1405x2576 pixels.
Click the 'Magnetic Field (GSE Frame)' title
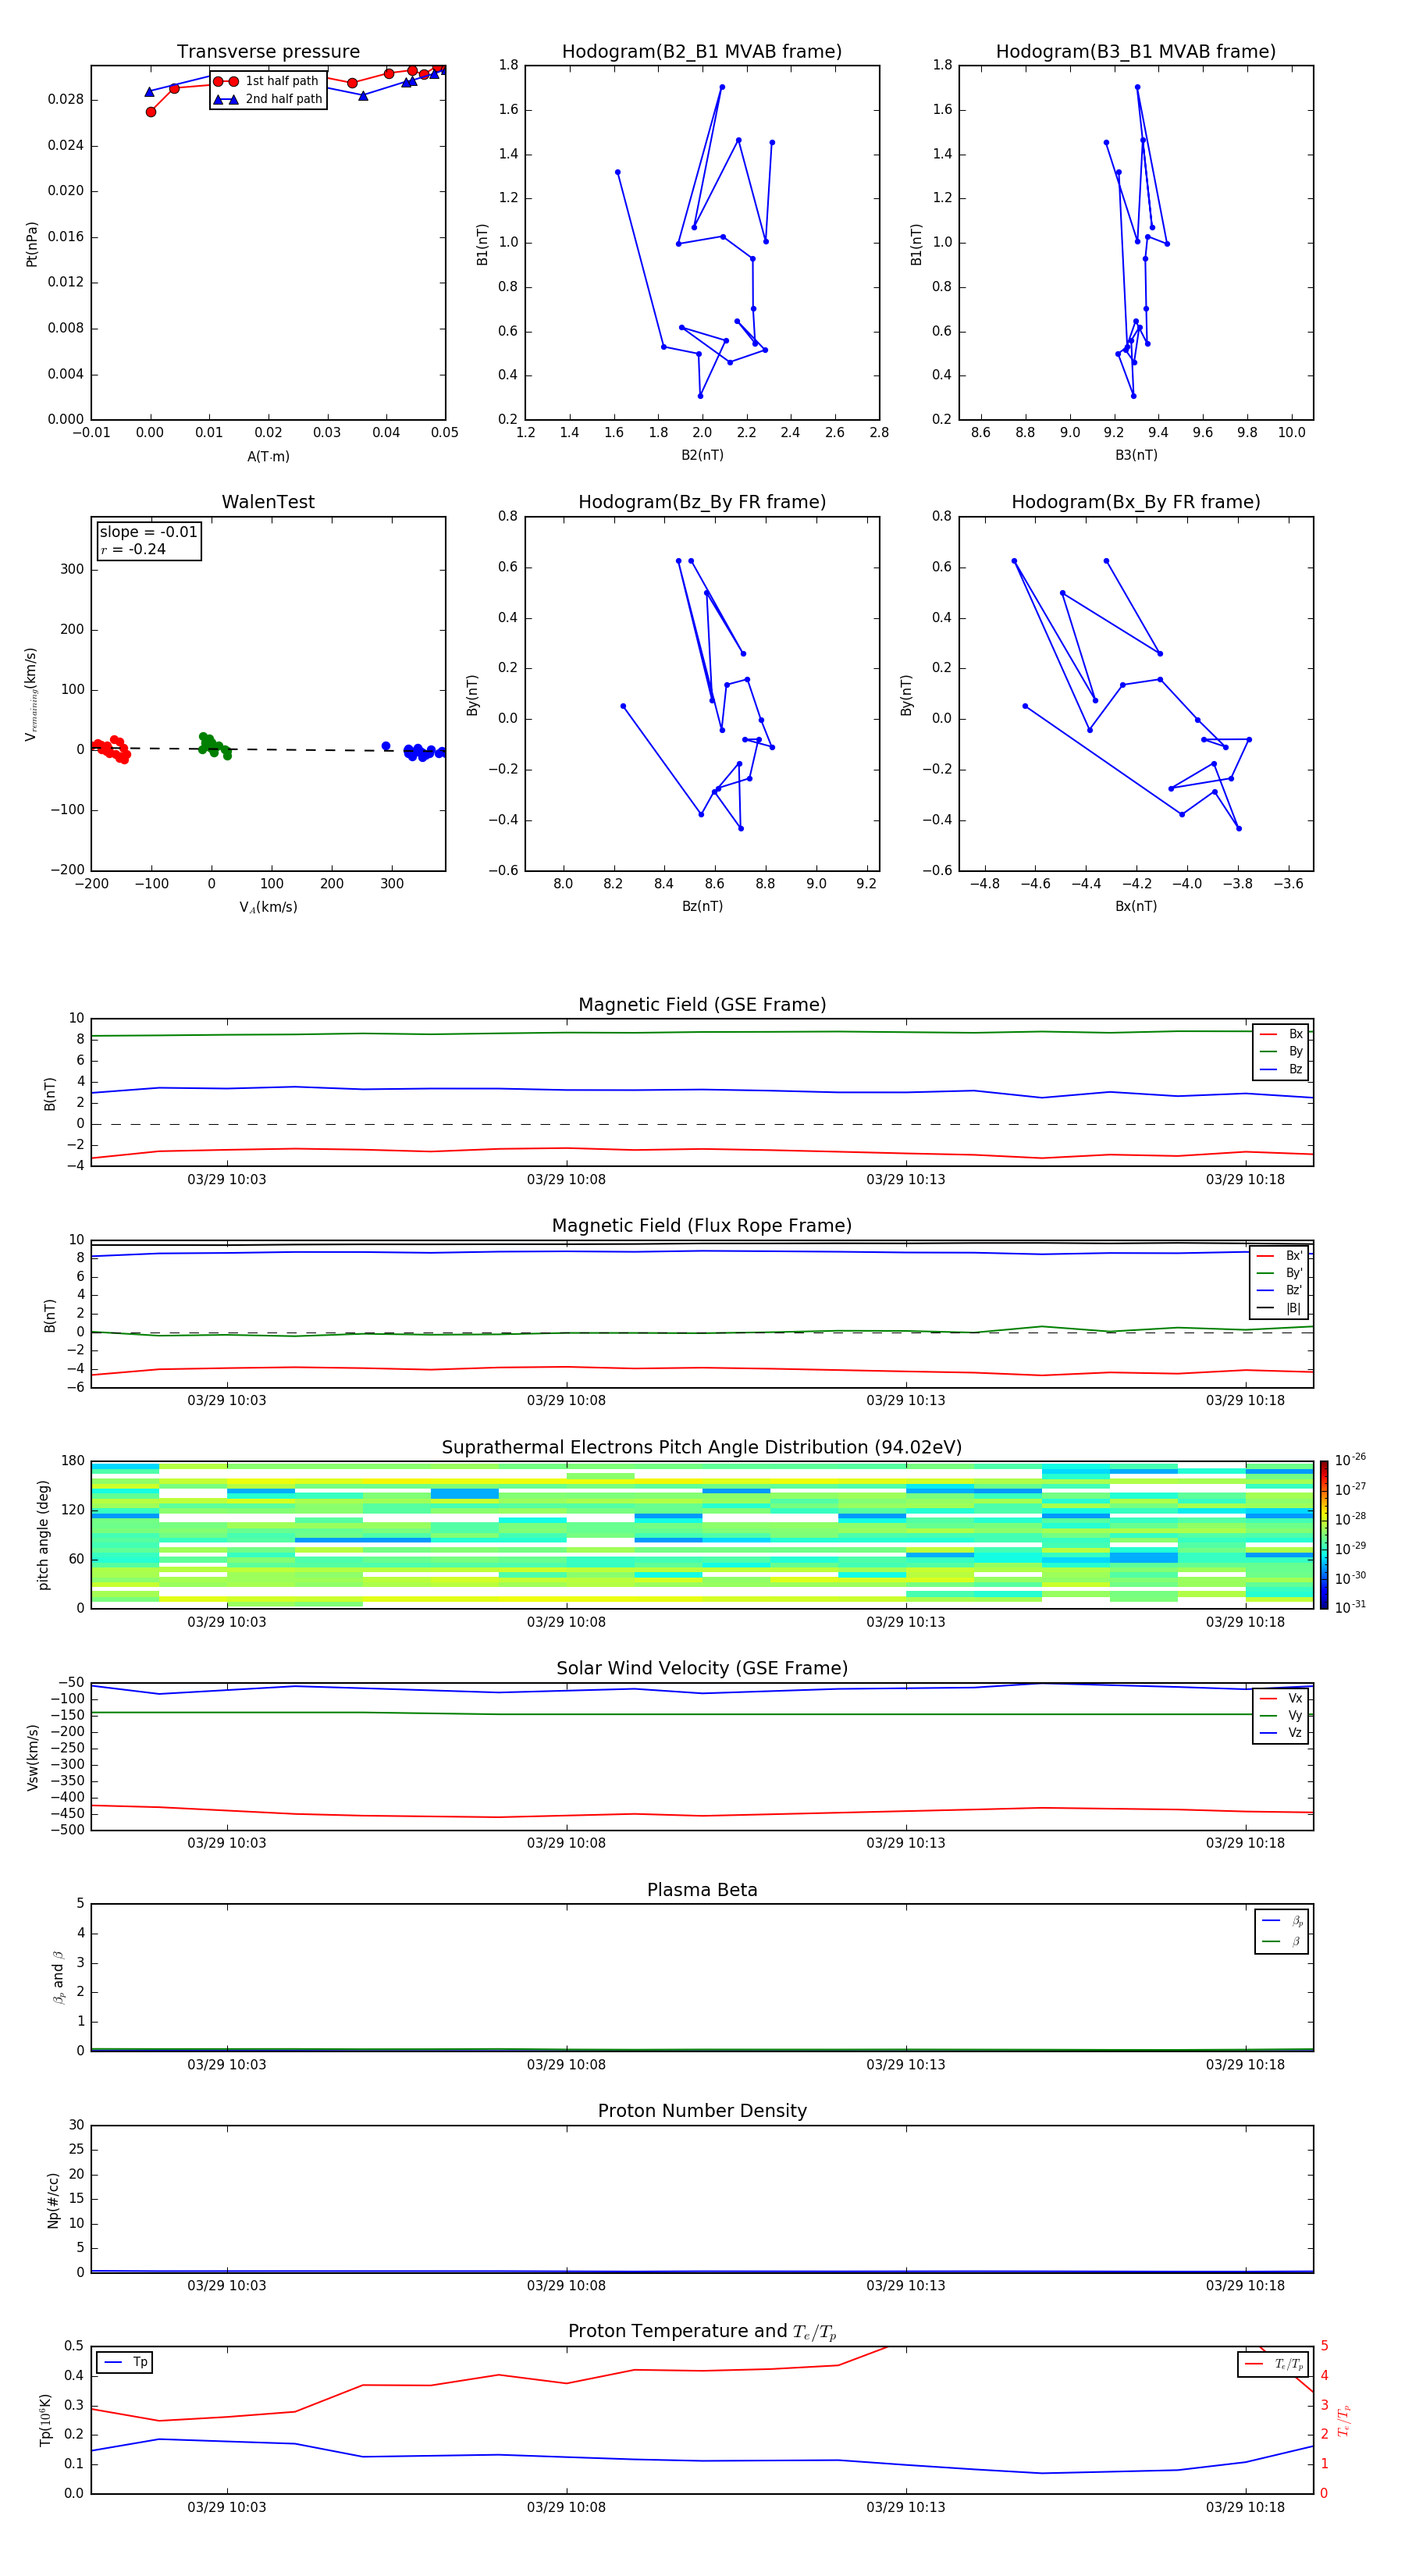(x=702, y=1005)
